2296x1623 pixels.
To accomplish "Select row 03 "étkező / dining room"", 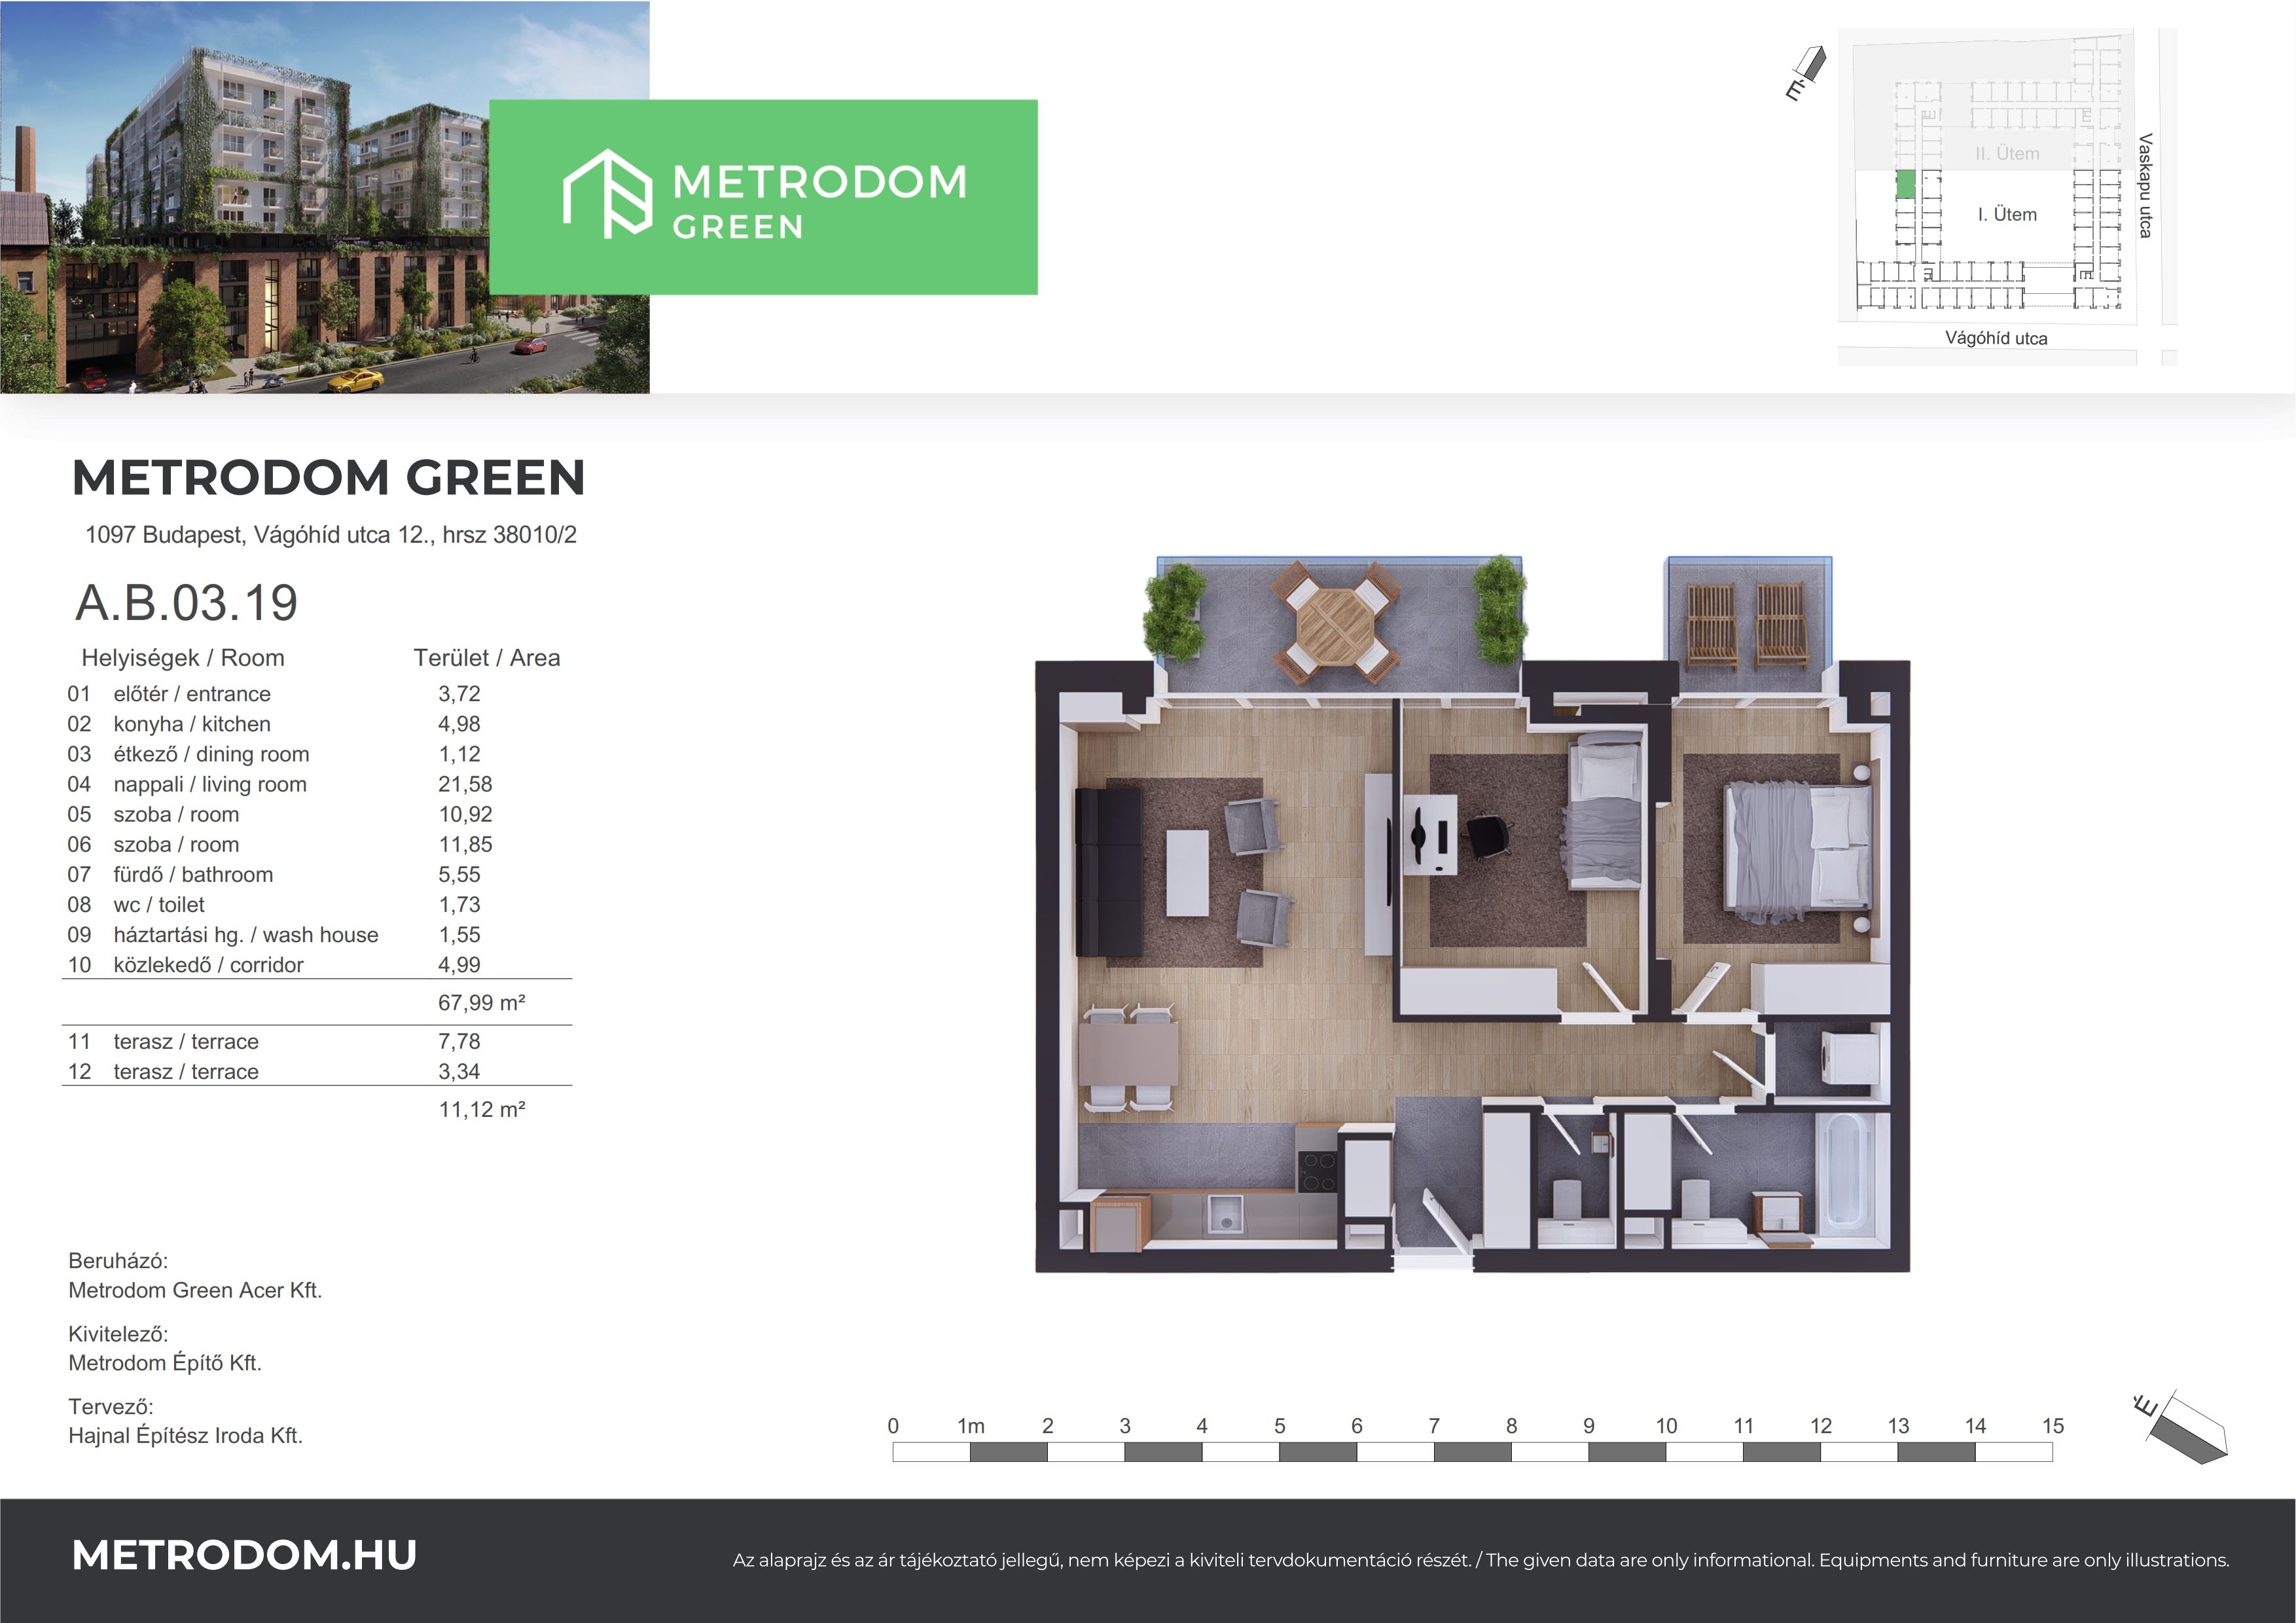I will pos(317,754).
